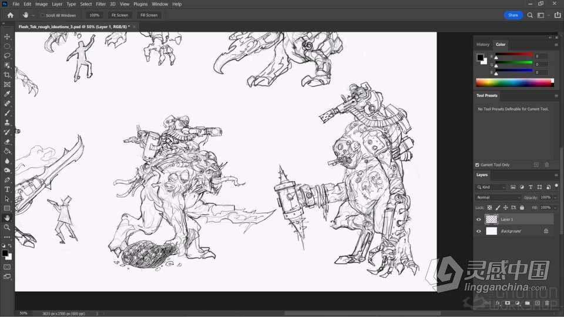Image resolution: width=564 pixels, height=317 pixels.
Task: Click the Share button
Action: tap(513, 15)
